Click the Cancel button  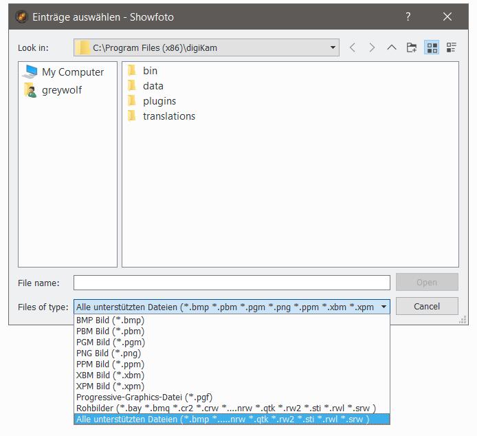427,306
